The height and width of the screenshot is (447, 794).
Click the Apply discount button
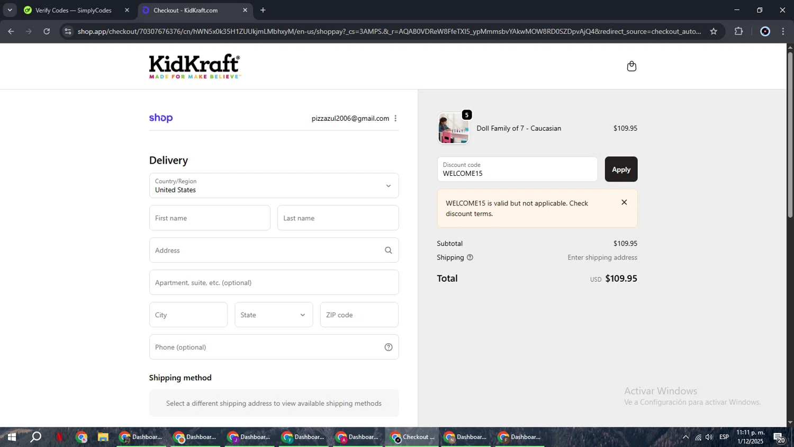coord(621,169)
